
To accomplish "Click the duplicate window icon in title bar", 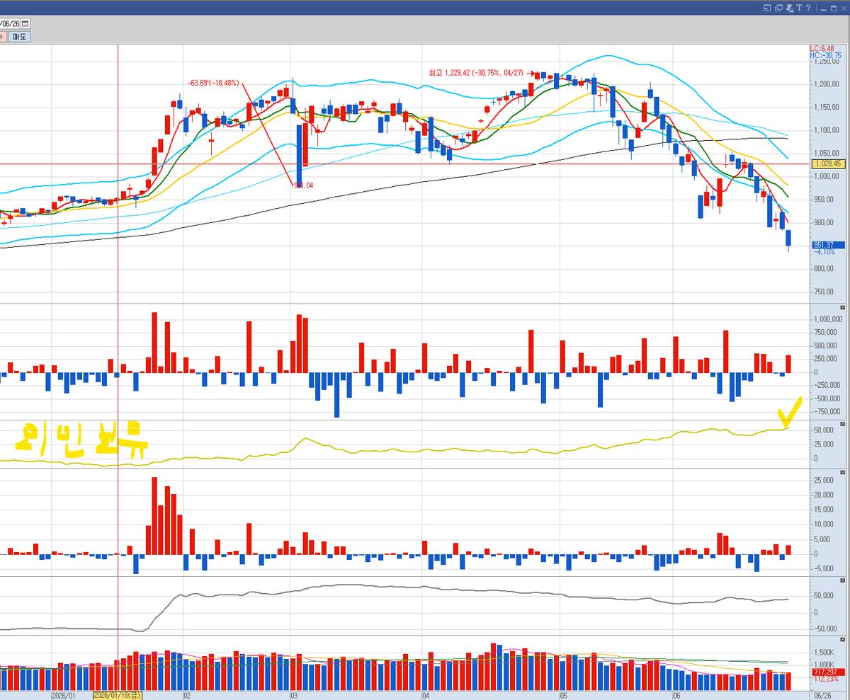I will (778, 8).
